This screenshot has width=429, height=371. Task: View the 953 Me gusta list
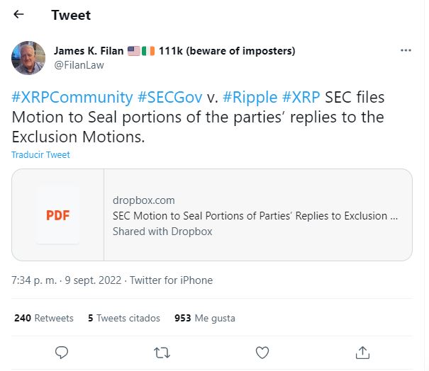[x=205, y=318]
